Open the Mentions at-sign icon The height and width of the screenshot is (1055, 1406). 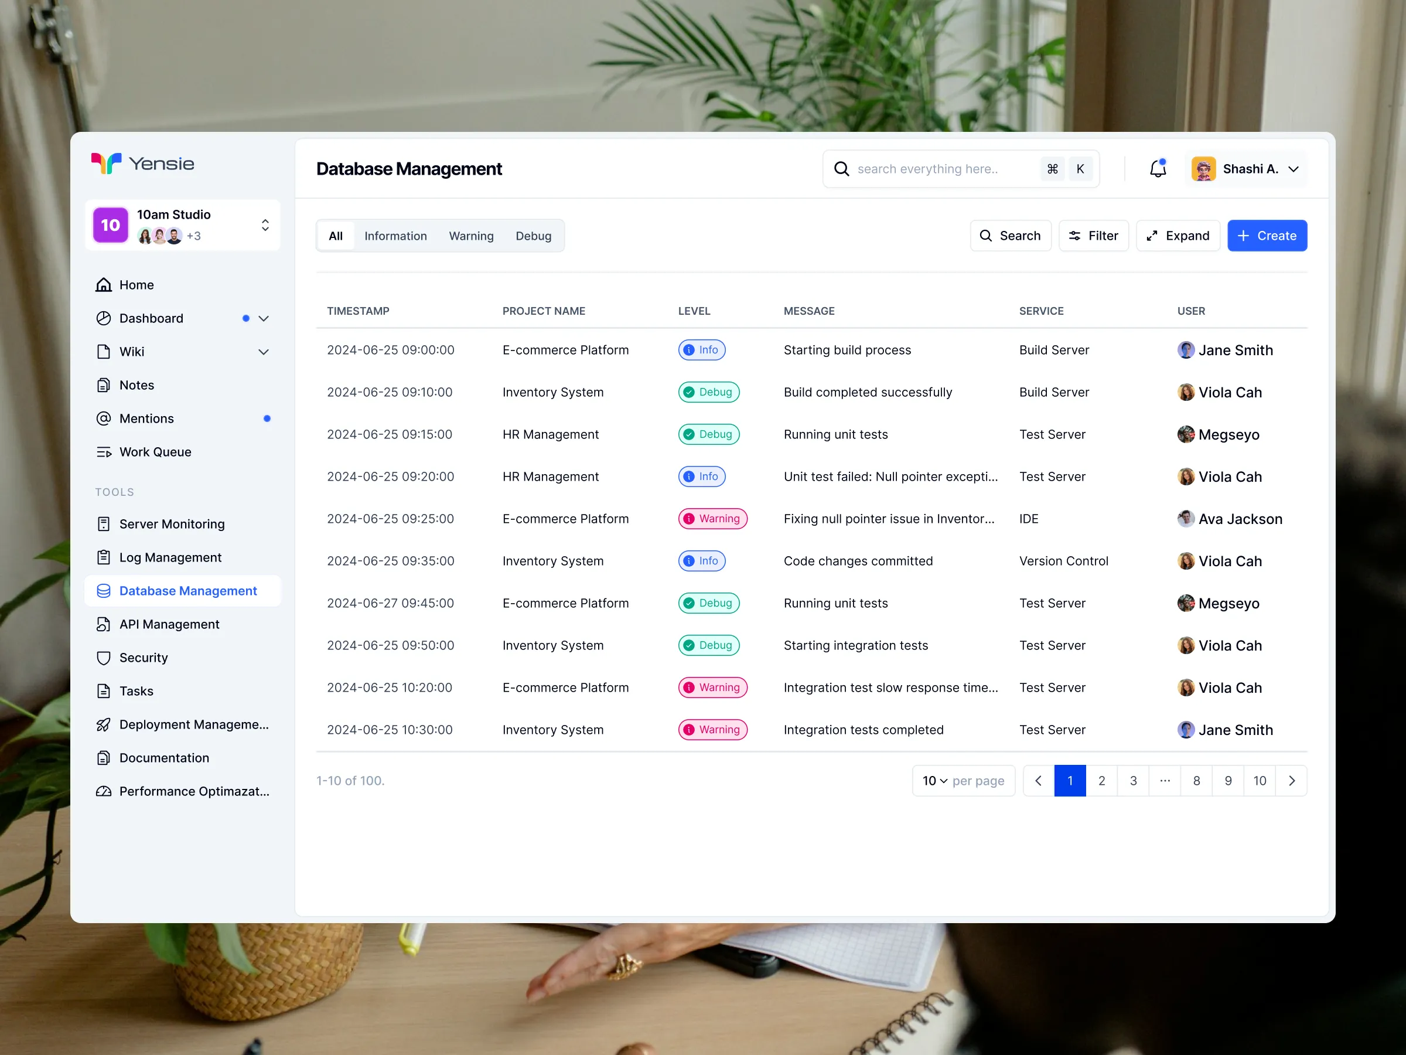104,418
